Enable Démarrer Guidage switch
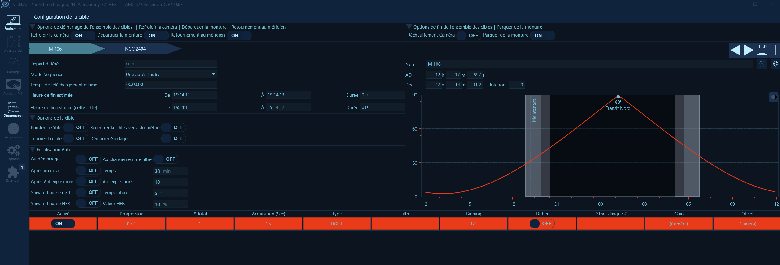Screen dimensions: 780x265 (x=174, y=138)
